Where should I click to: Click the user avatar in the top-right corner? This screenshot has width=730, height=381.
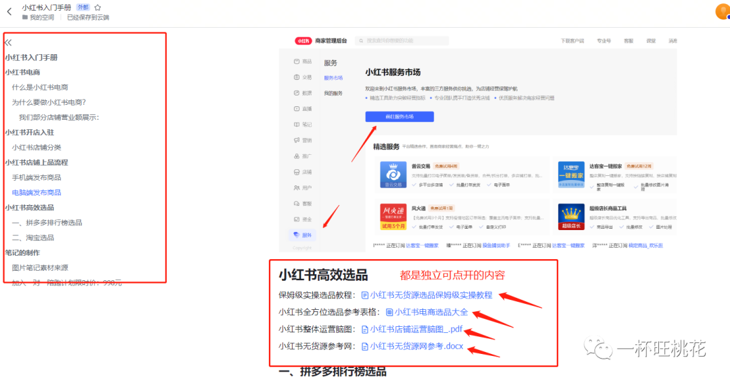tap(722, 12)
